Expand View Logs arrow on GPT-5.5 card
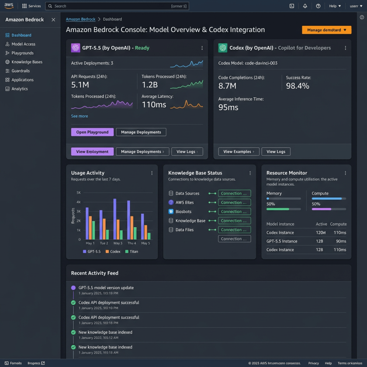This screenshot has height=367, width=367. click(x=187, y=152)
